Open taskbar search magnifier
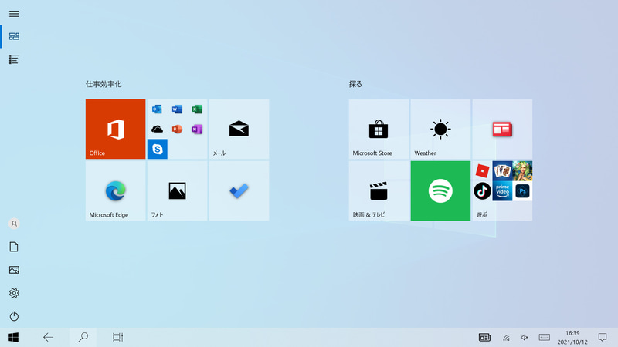Screen dimensions: 618x347 tap(83, 337)
